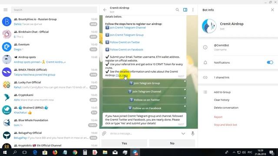Select Delete conversation

(x=226, y=108)
